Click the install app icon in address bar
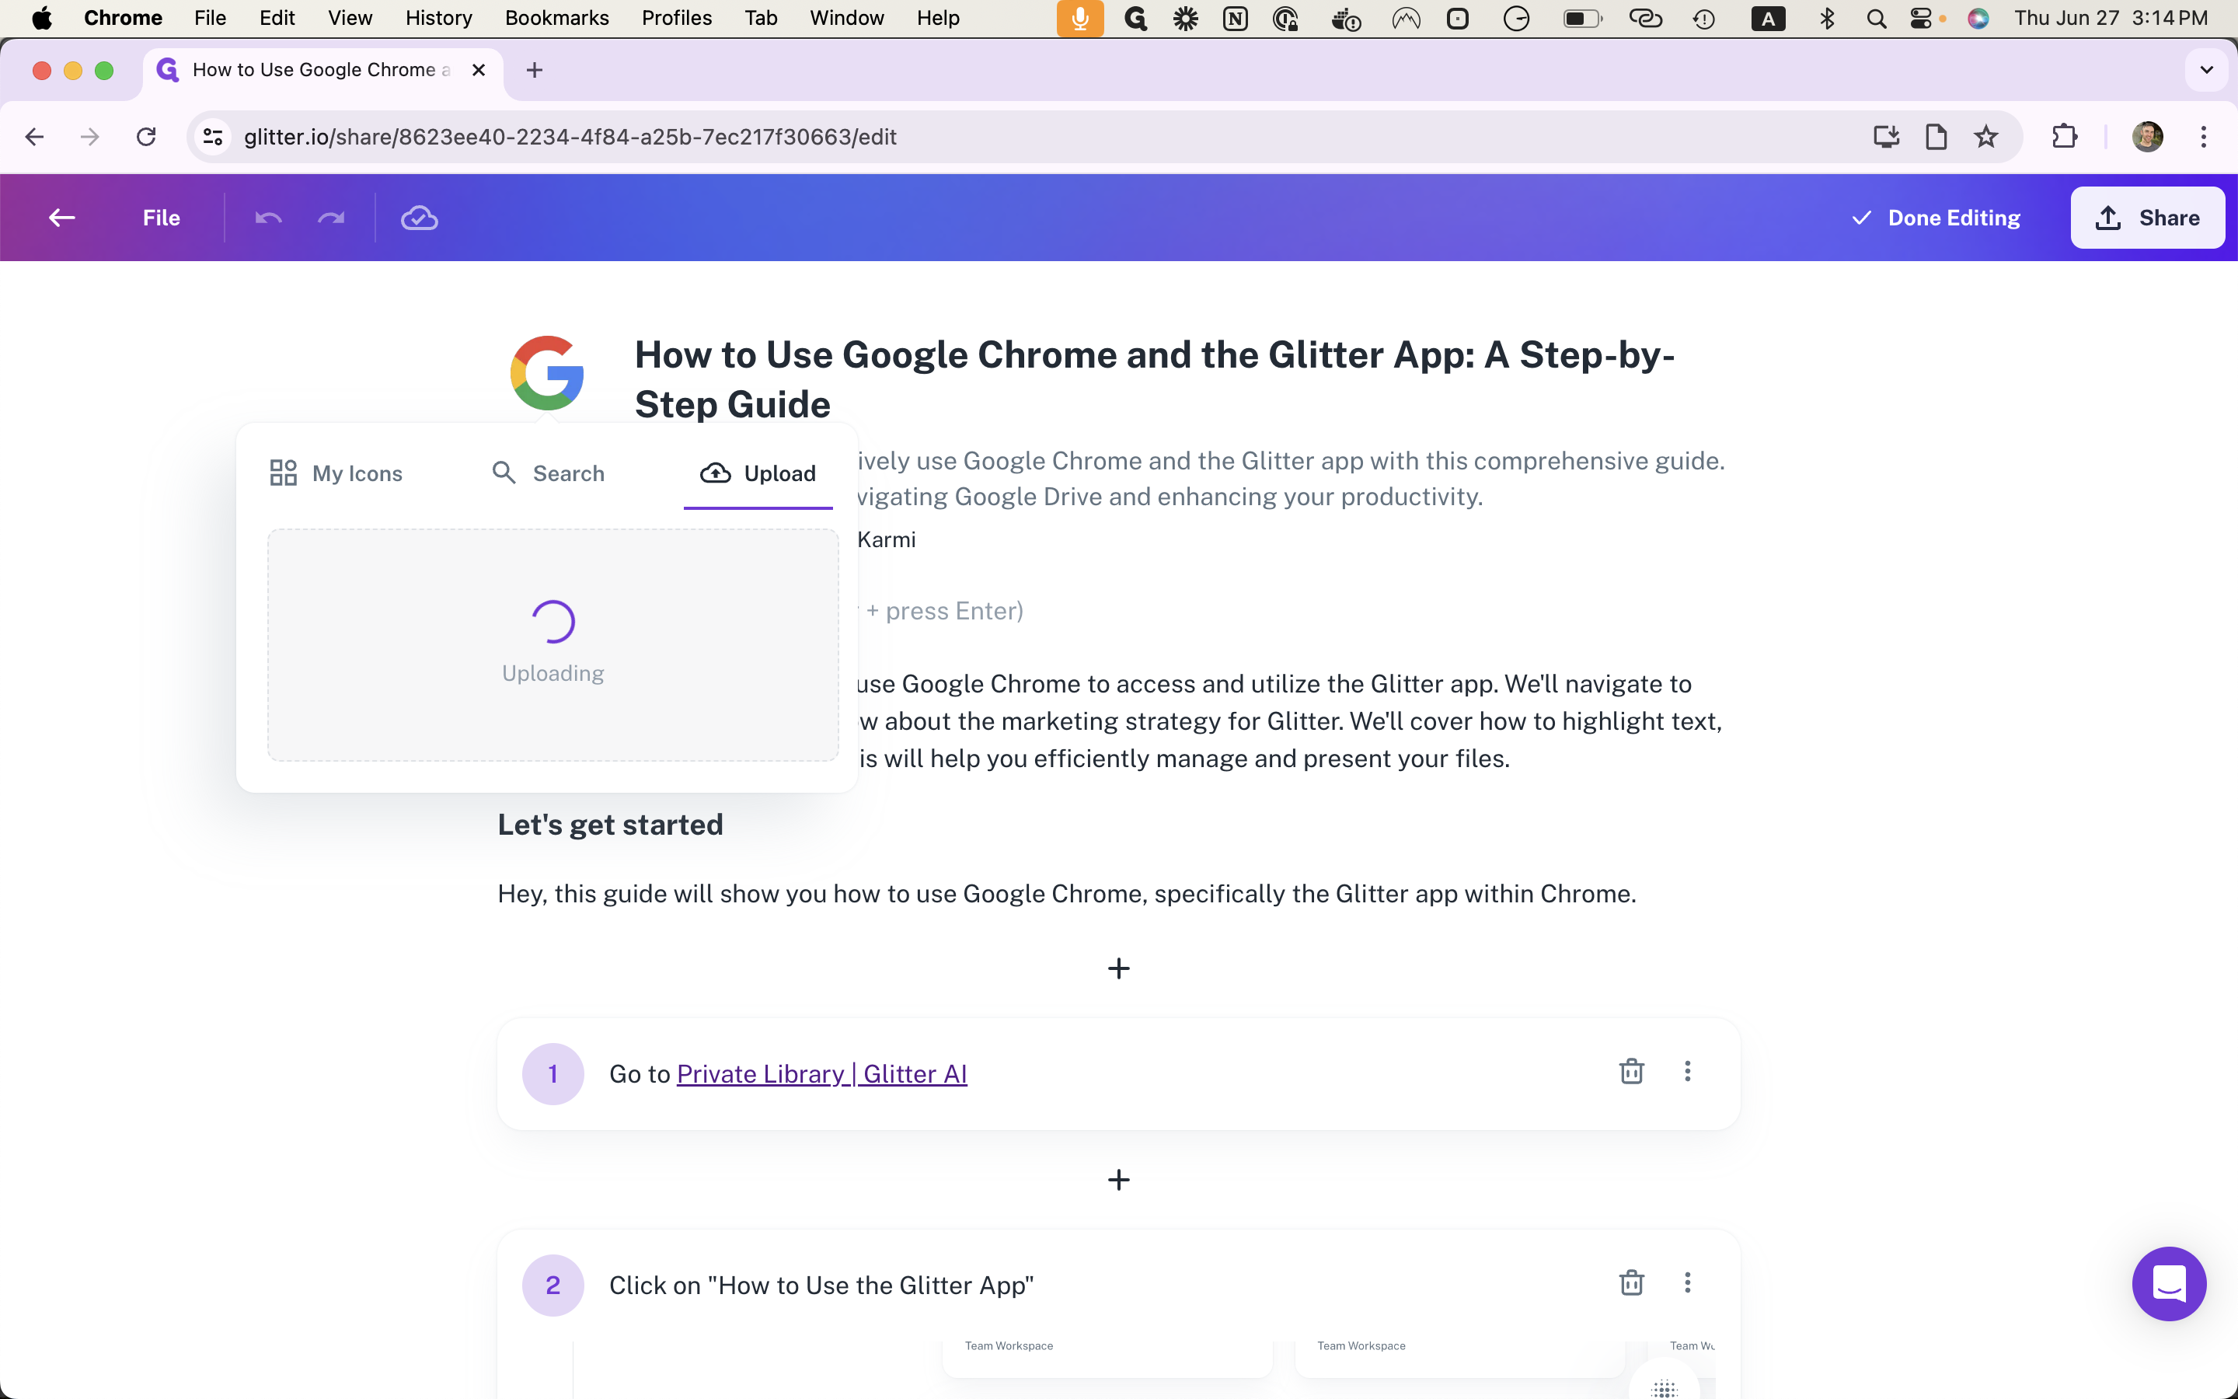 pos(1887,137)
